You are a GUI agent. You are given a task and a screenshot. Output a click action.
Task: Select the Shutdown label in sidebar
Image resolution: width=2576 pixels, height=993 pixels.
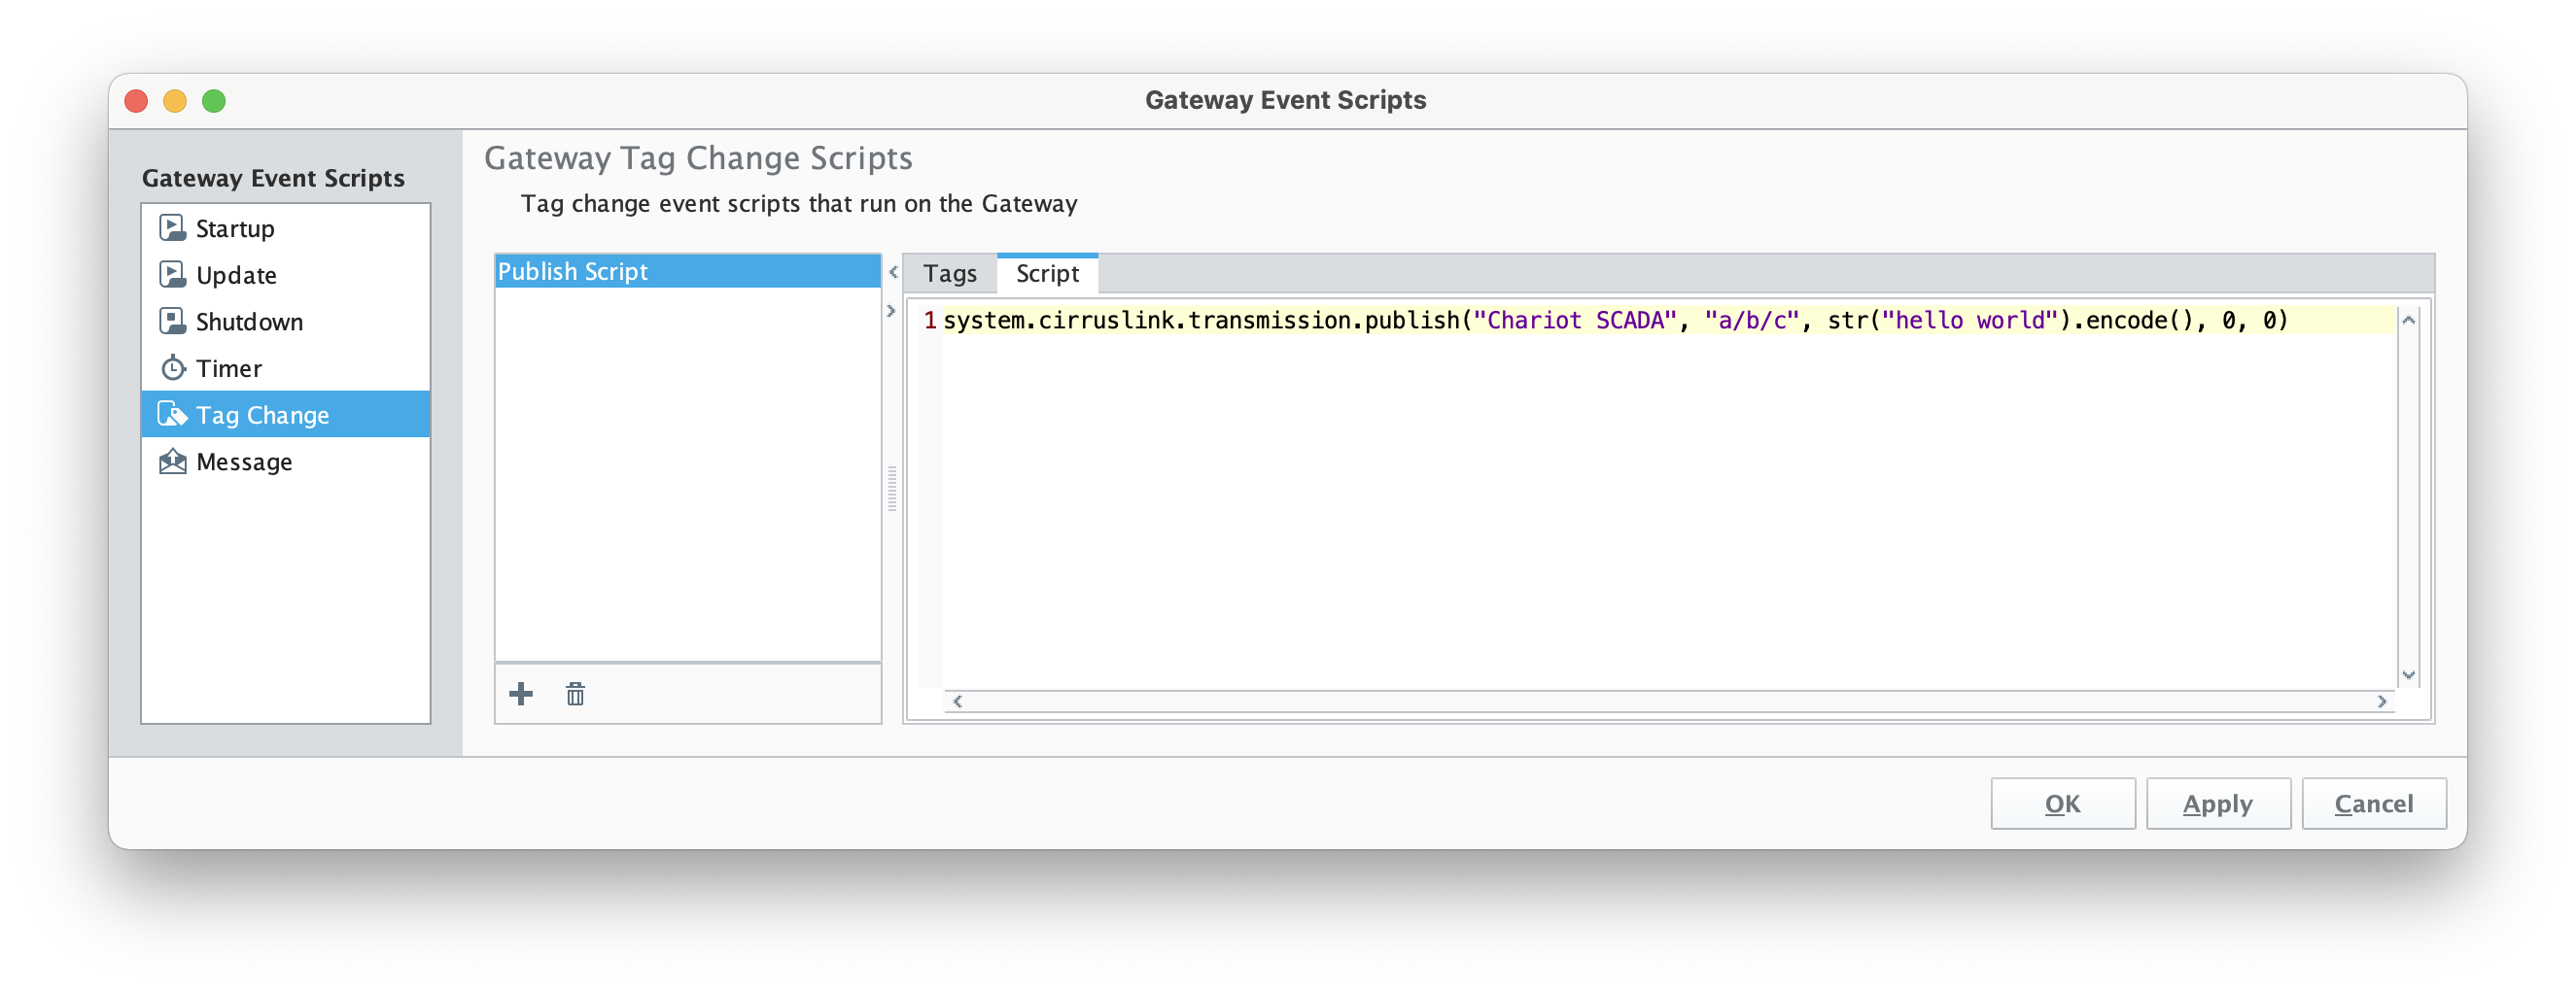pos(249,322)
